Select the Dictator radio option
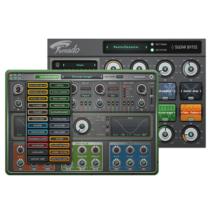This screenshot has height=211, width=211. click(x=152, y=50)
